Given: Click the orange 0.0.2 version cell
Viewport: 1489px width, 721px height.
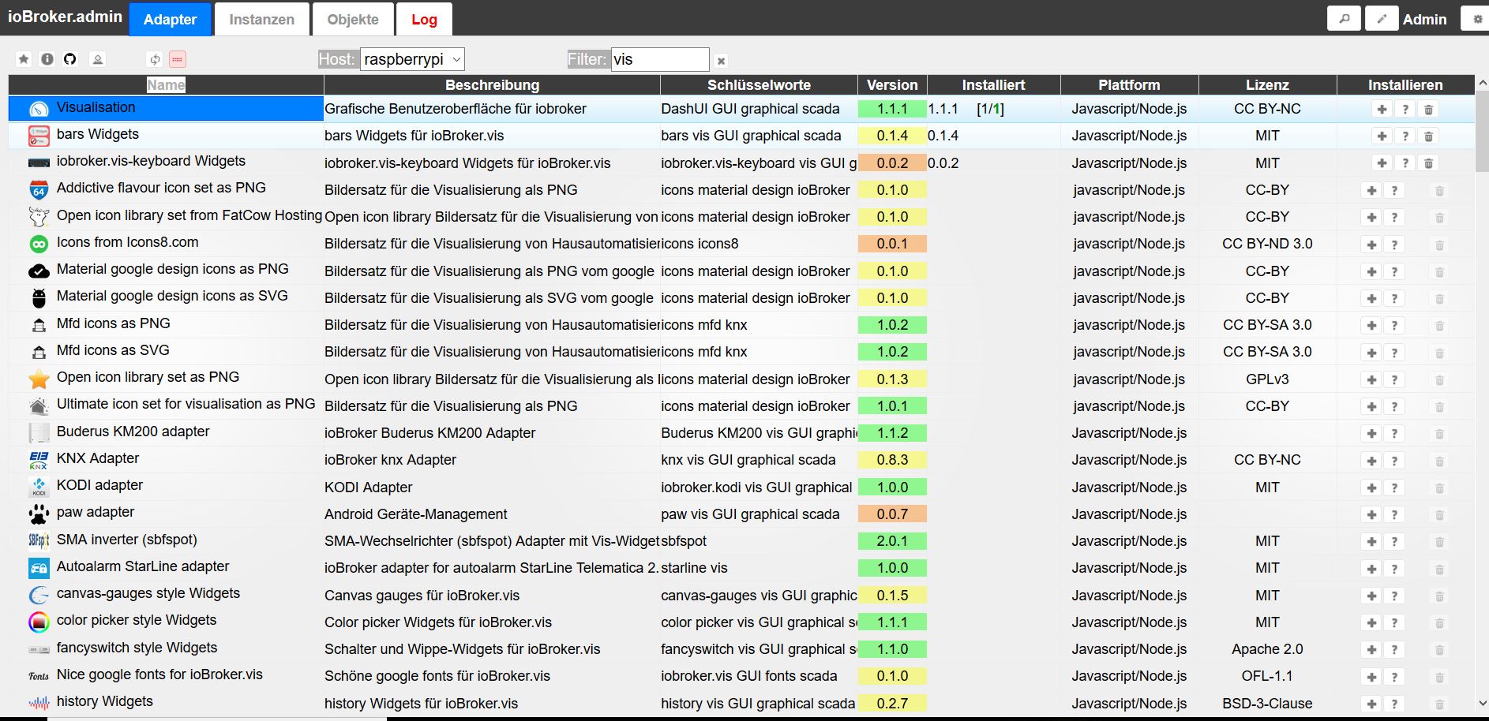Looking at the screenshot, I should (x=892, y=163).
